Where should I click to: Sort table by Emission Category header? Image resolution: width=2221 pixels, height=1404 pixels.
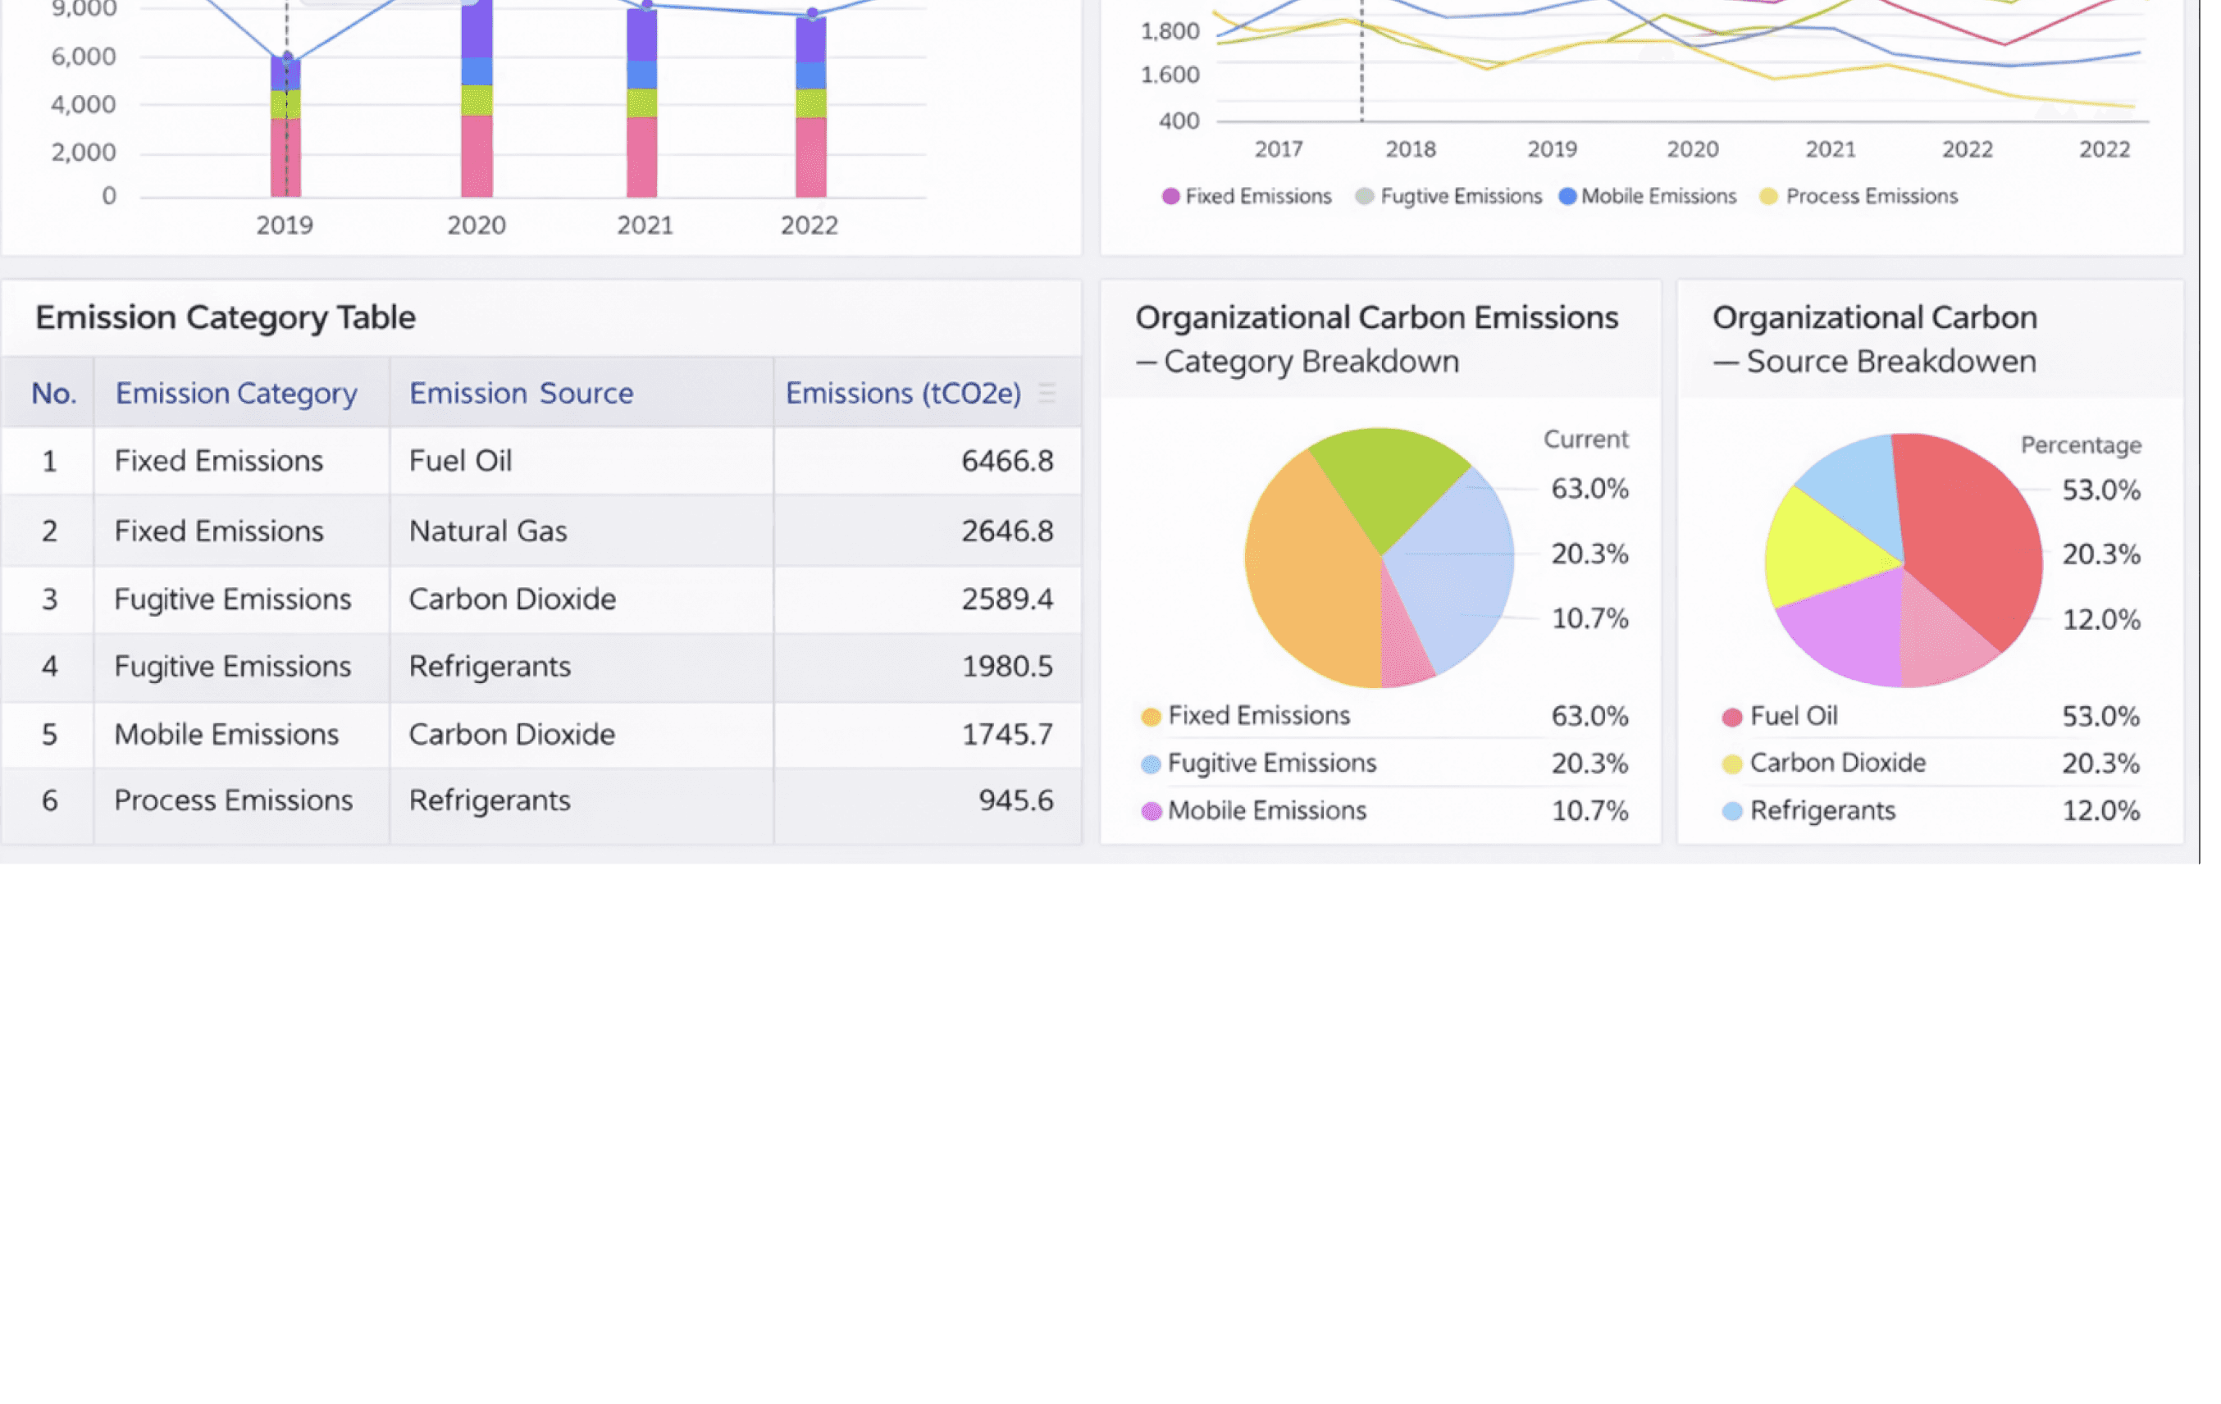point(235,393)
